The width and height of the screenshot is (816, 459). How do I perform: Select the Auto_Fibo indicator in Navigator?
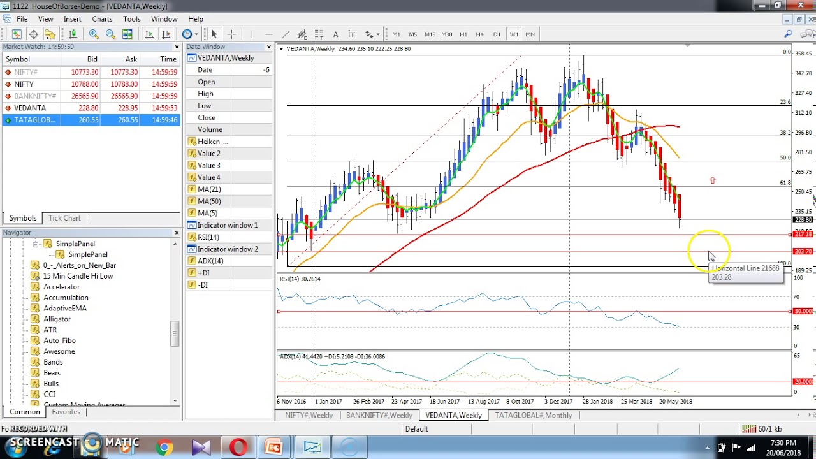59,340
